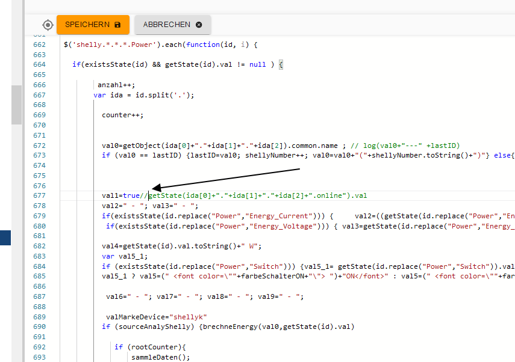515x362 pixels.
Task: Click commented 'getState(ida[0]' on line 677
Action: (258, 196)
